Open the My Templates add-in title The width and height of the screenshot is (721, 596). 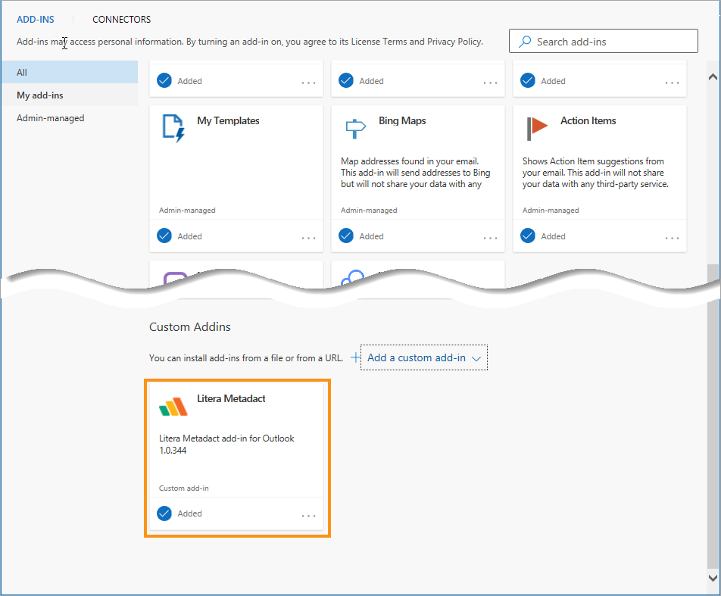228,120
